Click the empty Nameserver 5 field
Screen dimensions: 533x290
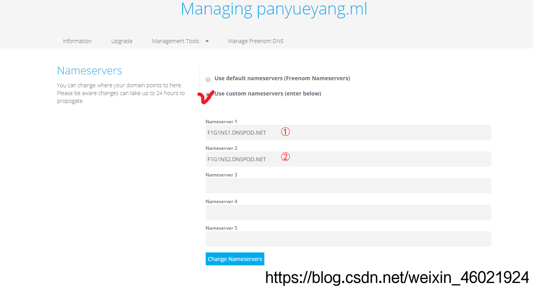coord(348,239)
